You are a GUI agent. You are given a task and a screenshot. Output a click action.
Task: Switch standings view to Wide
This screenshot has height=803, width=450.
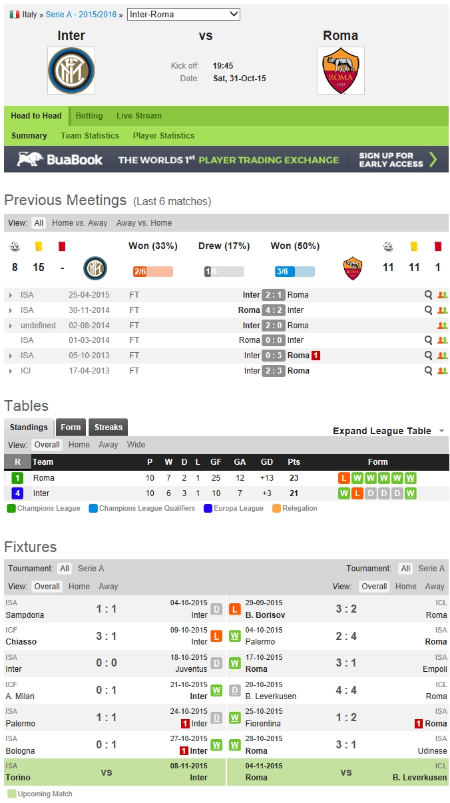136,445
